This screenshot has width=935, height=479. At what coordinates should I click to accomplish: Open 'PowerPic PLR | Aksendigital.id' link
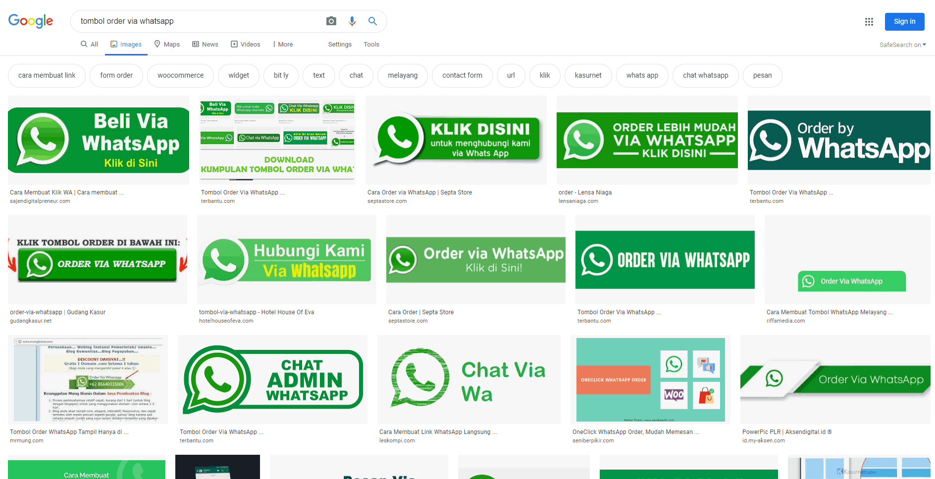(787, 432)
